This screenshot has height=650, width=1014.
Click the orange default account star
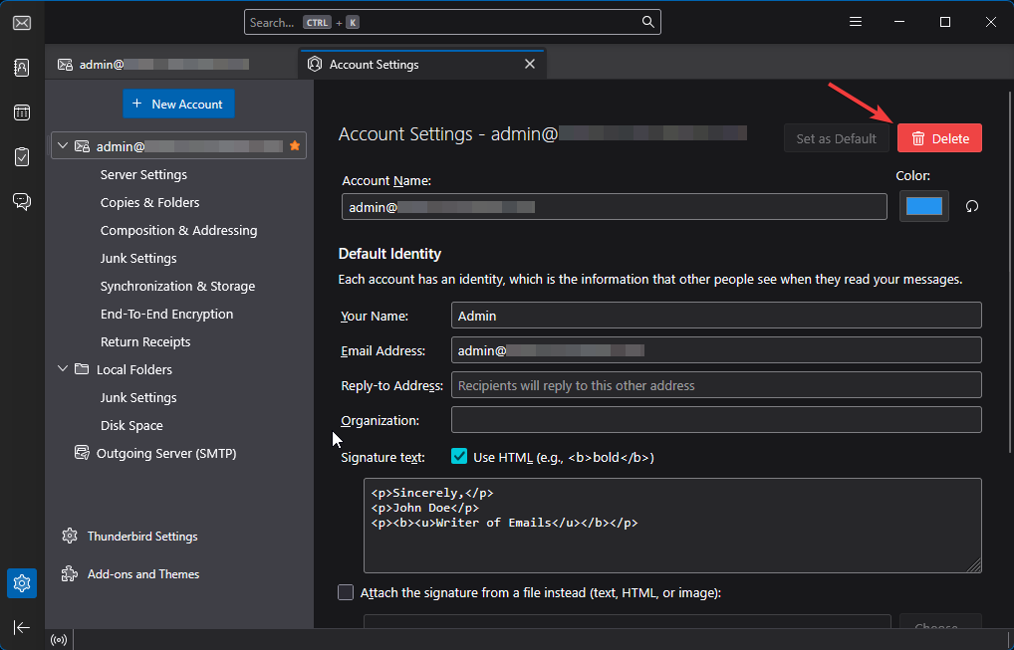295,146
